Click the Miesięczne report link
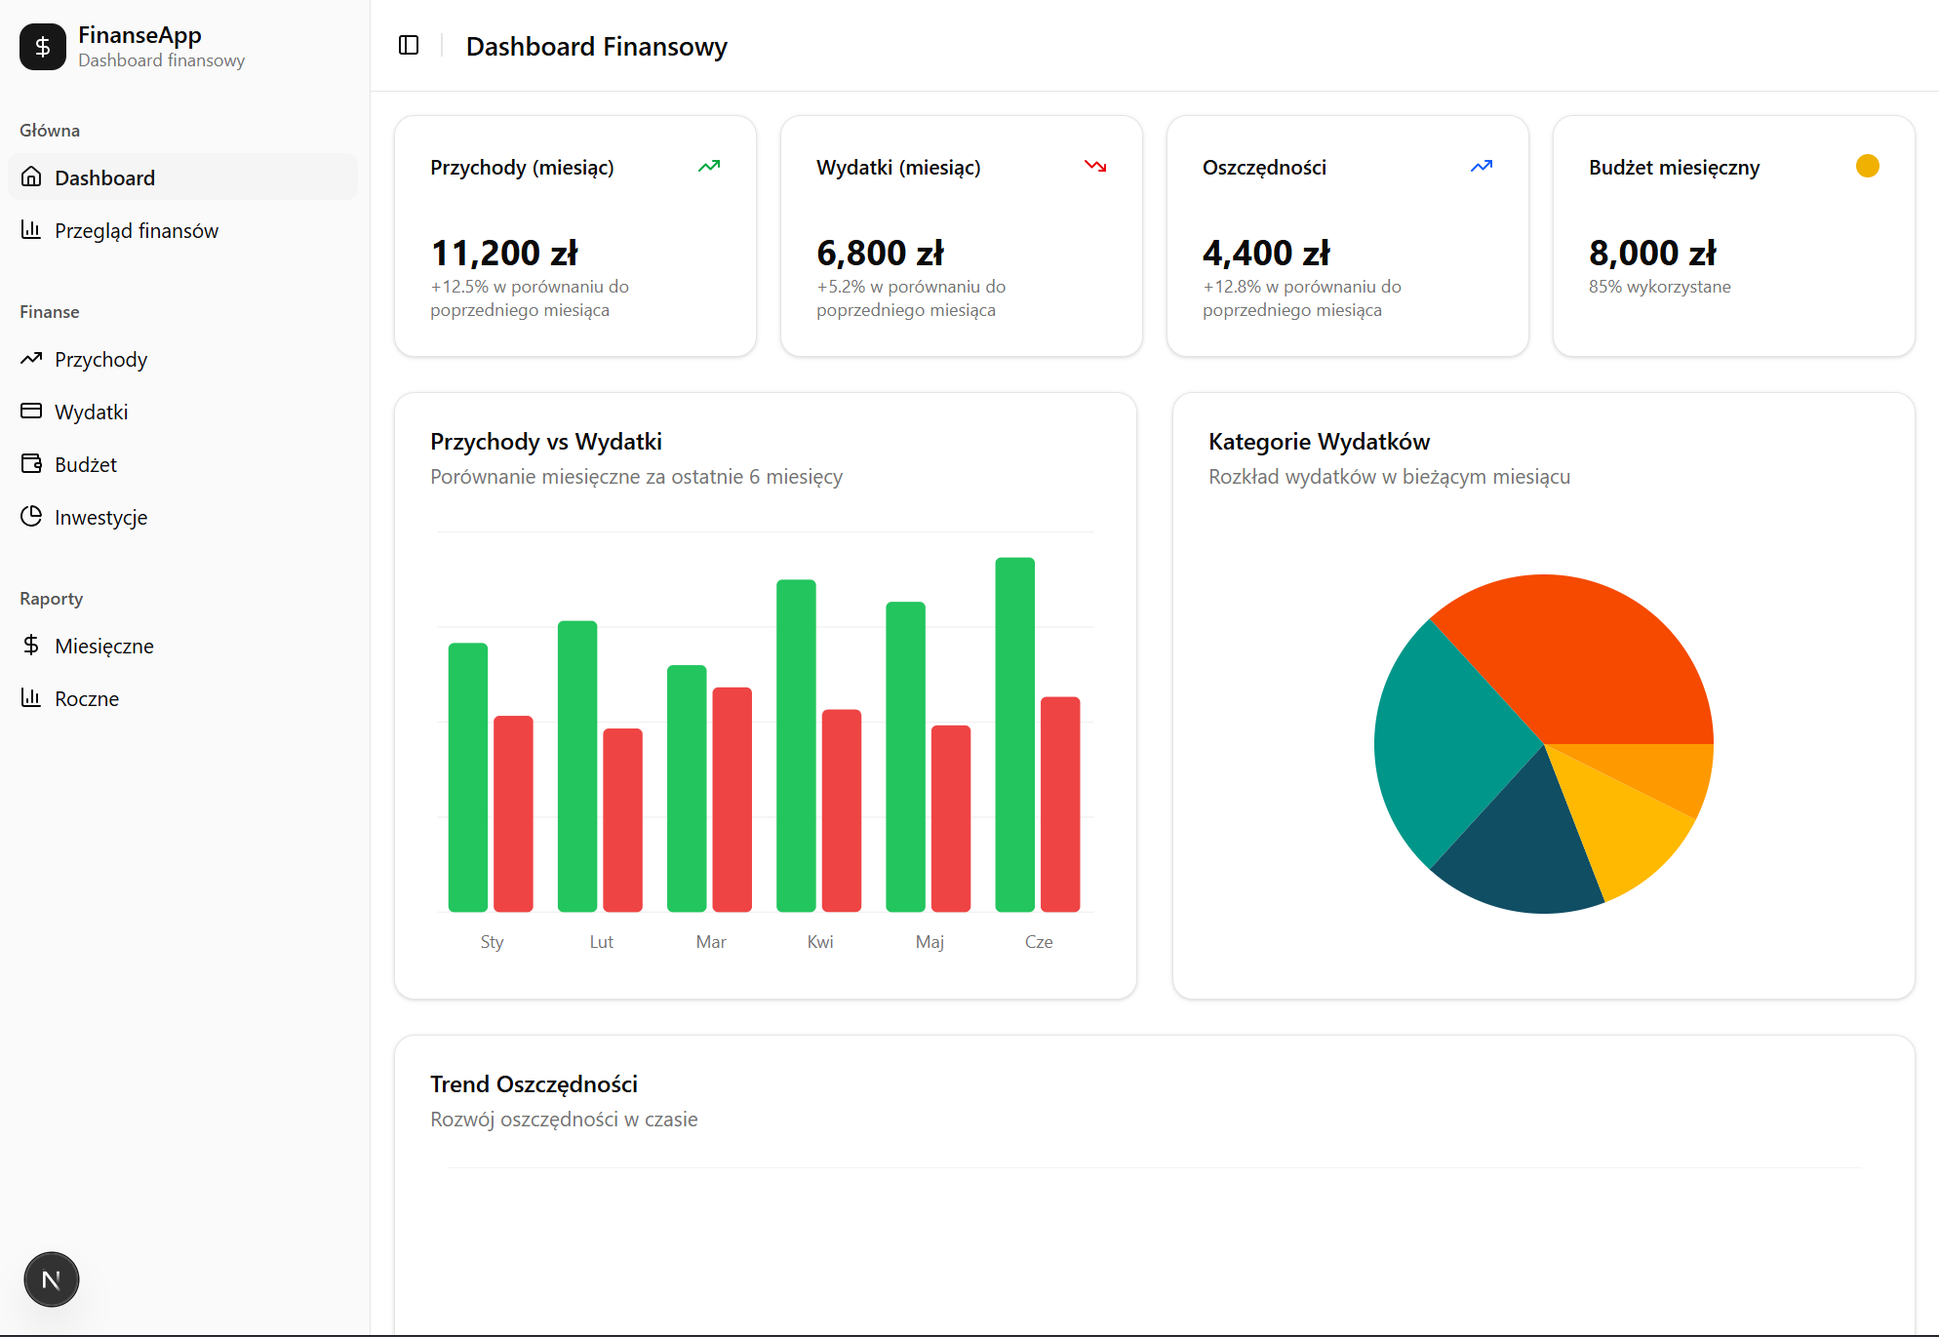 tap(103, 645)
